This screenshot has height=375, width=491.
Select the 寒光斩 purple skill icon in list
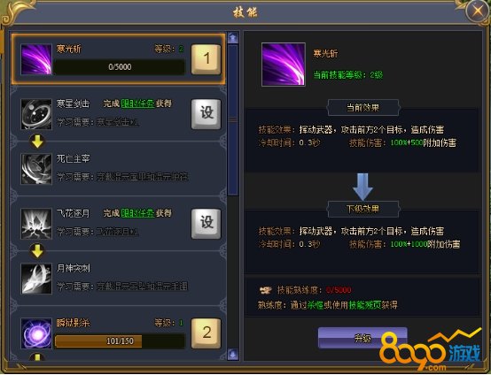[x=36, y=59]
